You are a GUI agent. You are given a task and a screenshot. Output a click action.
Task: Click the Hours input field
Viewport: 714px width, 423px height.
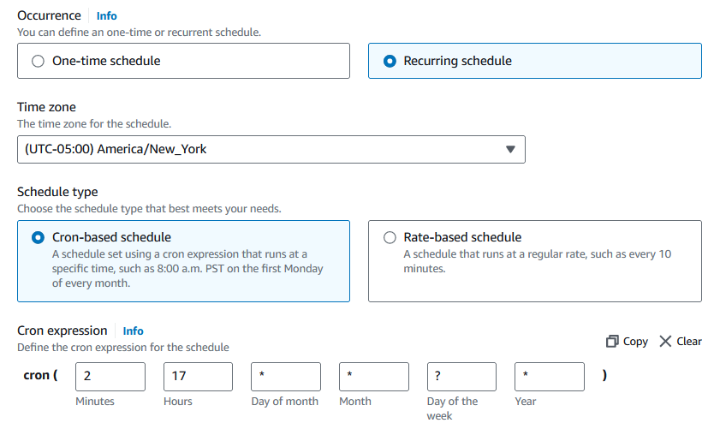coord(198,377)
